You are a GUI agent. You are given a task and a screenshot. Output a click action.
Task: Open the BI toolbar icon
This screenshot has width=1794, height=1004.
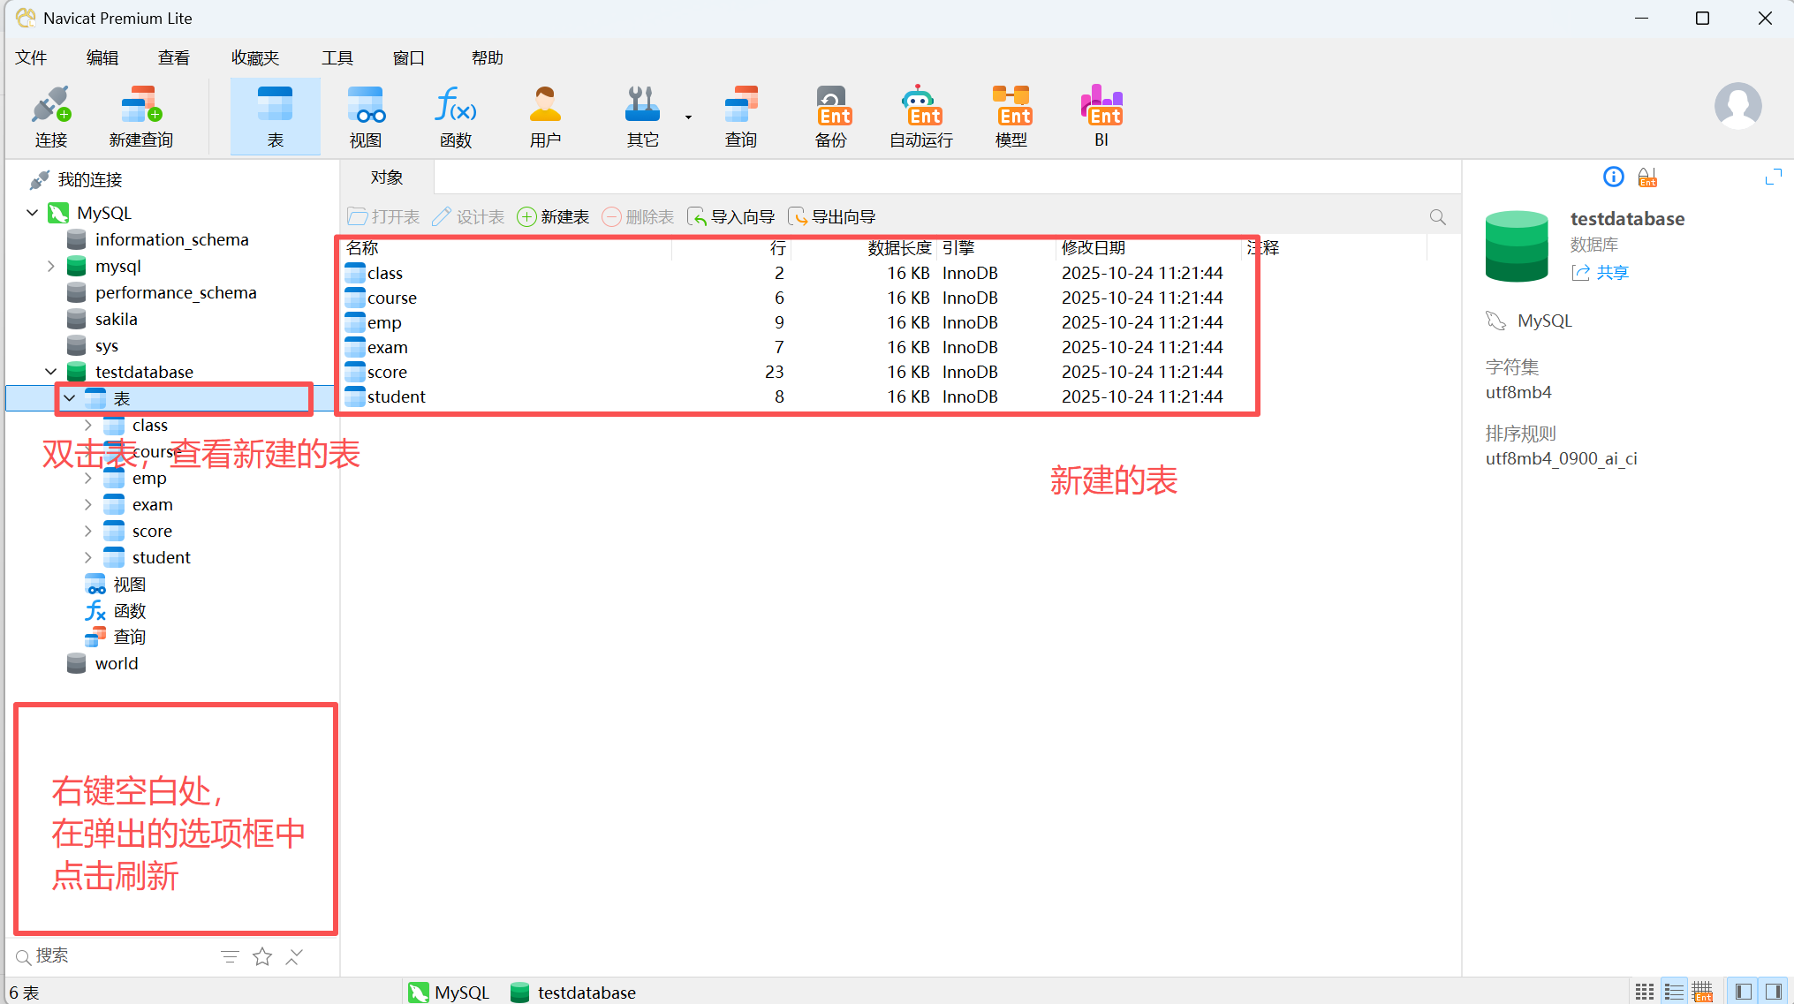coord(1101,116)
